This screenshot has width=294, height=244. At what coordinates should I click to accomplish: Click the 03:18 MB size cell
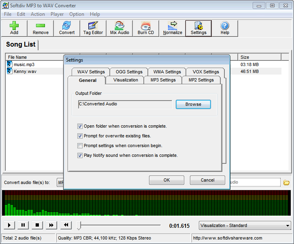click(x=249, y=64)
